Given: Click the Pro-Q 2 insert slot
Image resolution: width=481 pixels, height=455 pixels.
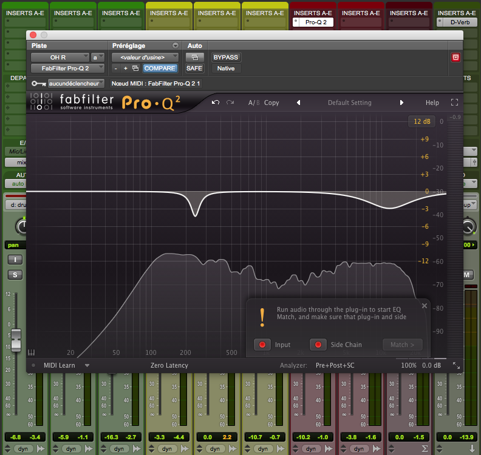Looking at the screenshot, I should click(313, 22).
